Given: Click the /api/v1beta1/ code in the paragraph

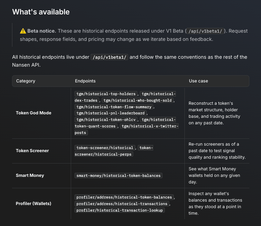Looking at the screenshot, I should [x=109, y=57].
